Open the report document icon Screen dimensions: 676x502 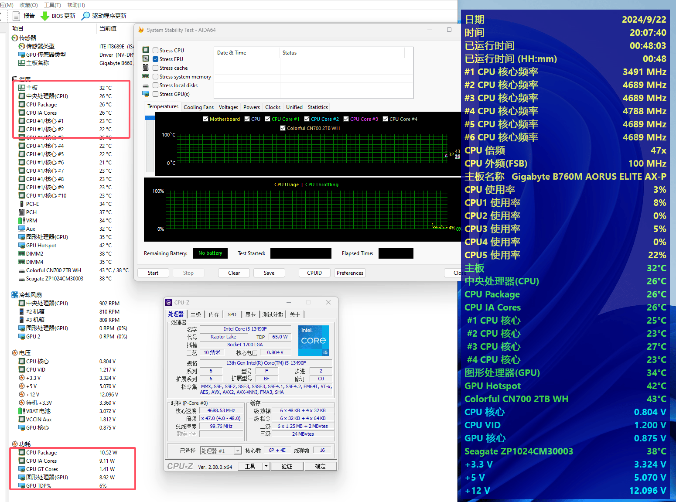pyautogui.click(x=17, y=16)
